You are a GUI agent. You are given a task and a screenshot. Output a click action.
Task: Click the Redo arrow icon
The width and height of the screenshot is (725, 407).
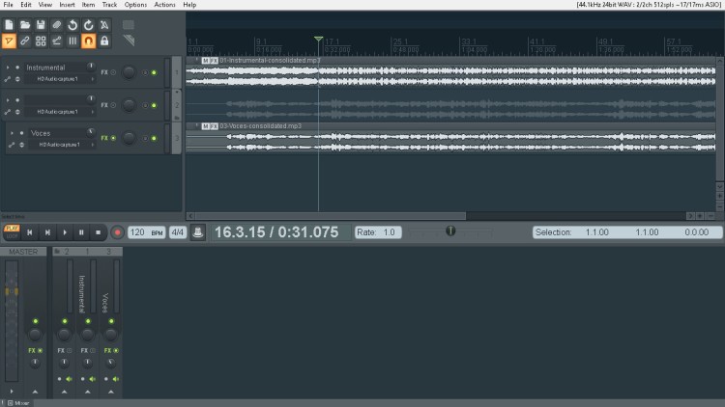point(88,24)
